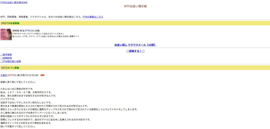This screenshot has width=270, height=129.
Task: Click the 出会い探し ワクワクメール【18禁】 link
Action: pos(135,45)
